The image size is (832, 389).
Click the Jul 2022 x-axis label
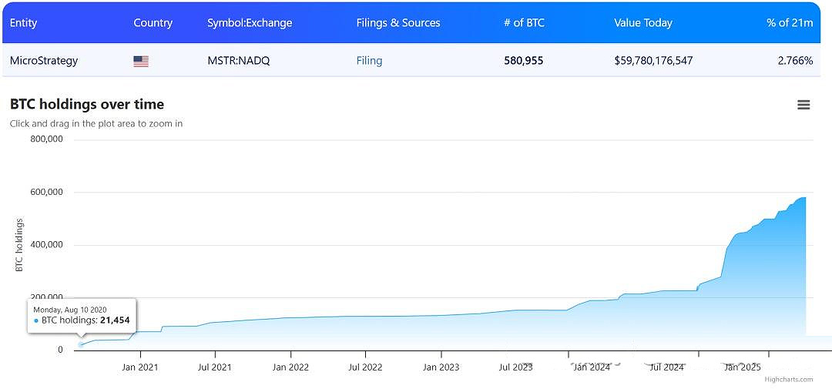(365, 367)
